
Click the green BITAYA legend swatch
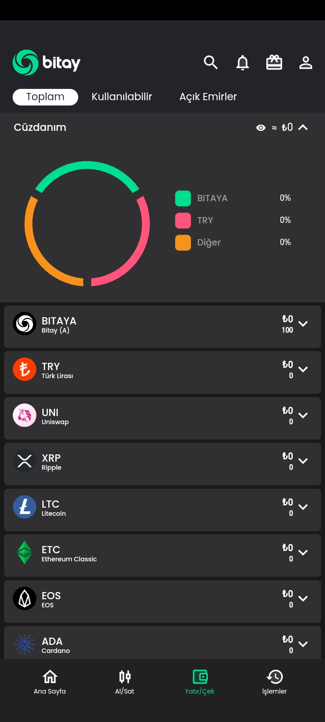click(x=183, y=198)
